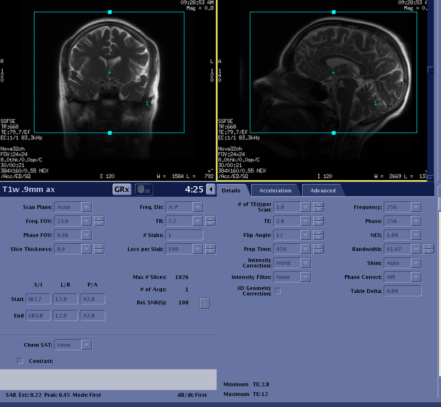This screenshot has width=441, height=407.
Task: Click the Bandwidth stepper arrows
Action: pyautogui.click(x=429, y=249)
